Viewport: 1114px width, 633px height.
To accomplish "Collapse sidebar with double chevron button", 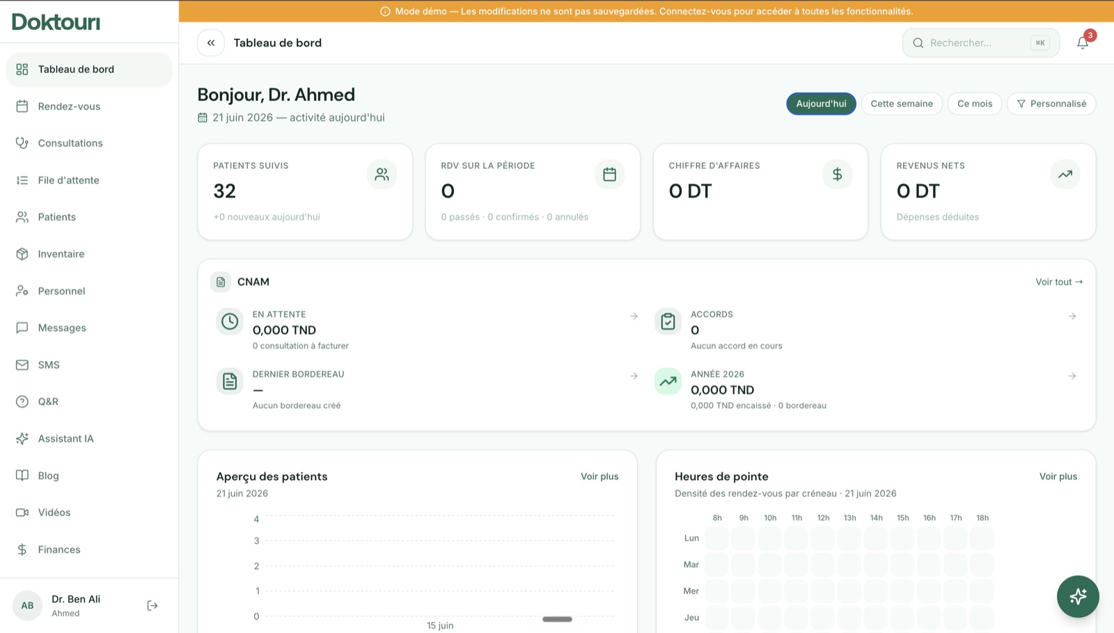I will point(211,42).
